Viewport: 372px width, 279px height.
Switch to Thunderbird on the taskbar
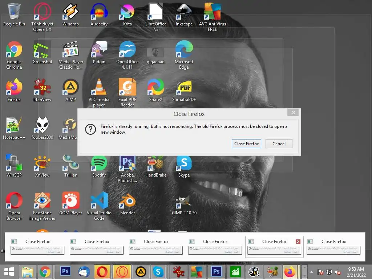(84, 272)
